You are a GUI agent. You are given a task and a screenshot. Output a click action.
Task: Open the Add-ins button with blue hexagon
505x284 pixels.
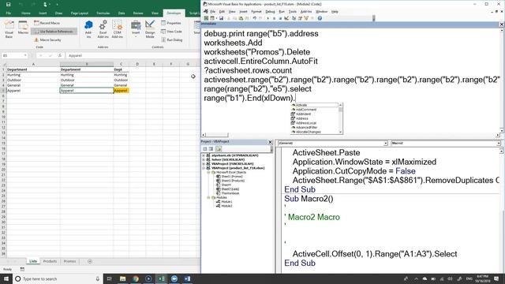tap(88, 29)
